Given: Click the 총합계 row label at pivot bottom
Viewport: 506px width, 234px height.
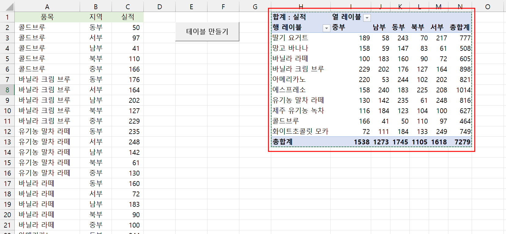Looking at the screenshot, I should pyautogui.click(x=283, y=142).
